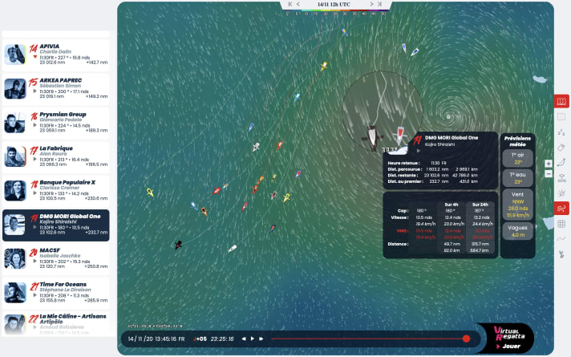This screenshot has height=357, width=571.
Task: Click the 14/11 12h UTC forecast label
Action: tap(334, 4)
